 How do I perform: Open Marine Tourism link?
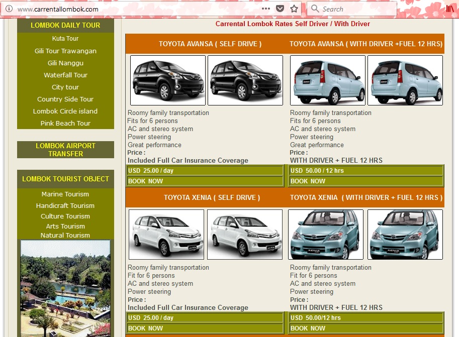pyautogui.click(x=65, y=194)
